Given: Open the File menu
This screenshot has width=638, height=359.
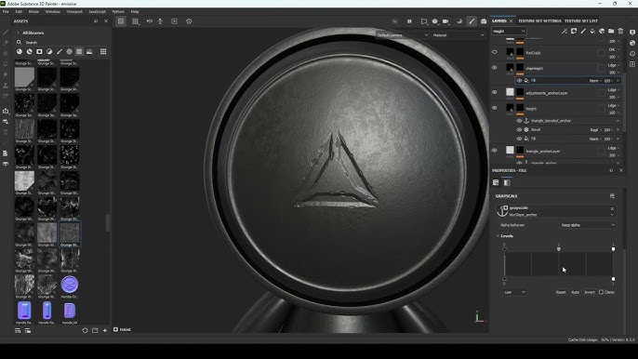Looking at the screenshot, I should pyautogui.click(x=6, y=12).
